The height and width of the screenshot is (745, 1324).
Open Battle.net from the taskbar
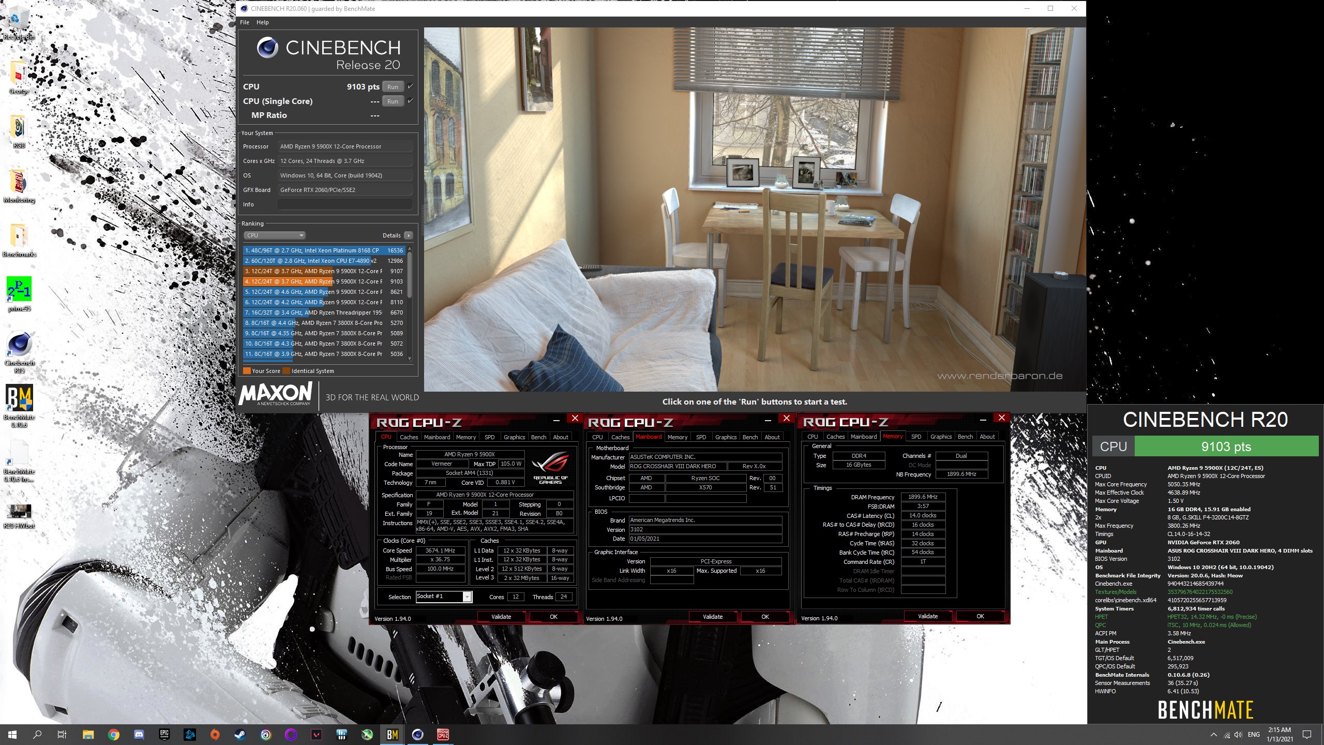[190, 735]
